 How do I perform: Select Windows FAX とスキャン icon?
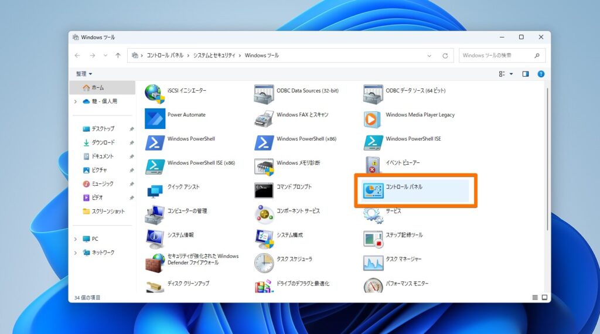point(264,118)
